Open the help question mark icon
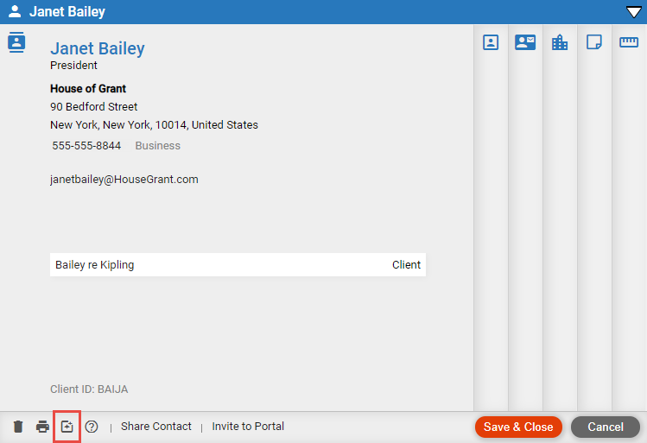This screenshot has height=443, width=647. tap(92, 427)
